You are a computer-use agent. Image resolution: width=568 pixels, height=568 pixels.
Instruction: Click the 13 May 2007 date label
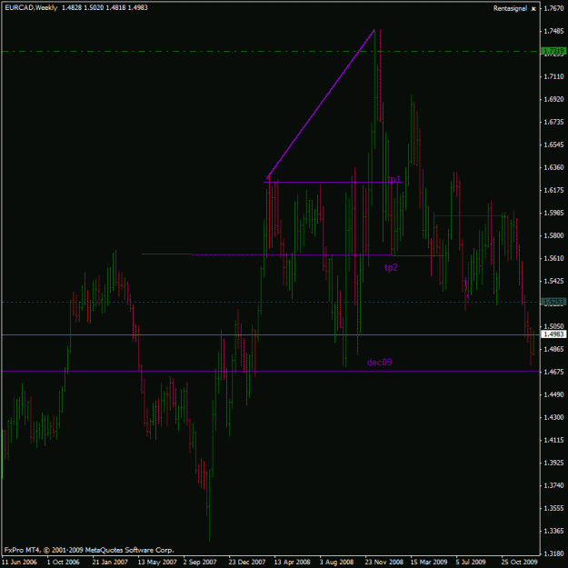click(x=157, y=562)
